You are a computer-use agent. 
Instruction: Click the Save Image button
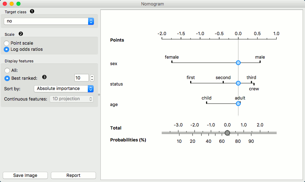[25, 175]
